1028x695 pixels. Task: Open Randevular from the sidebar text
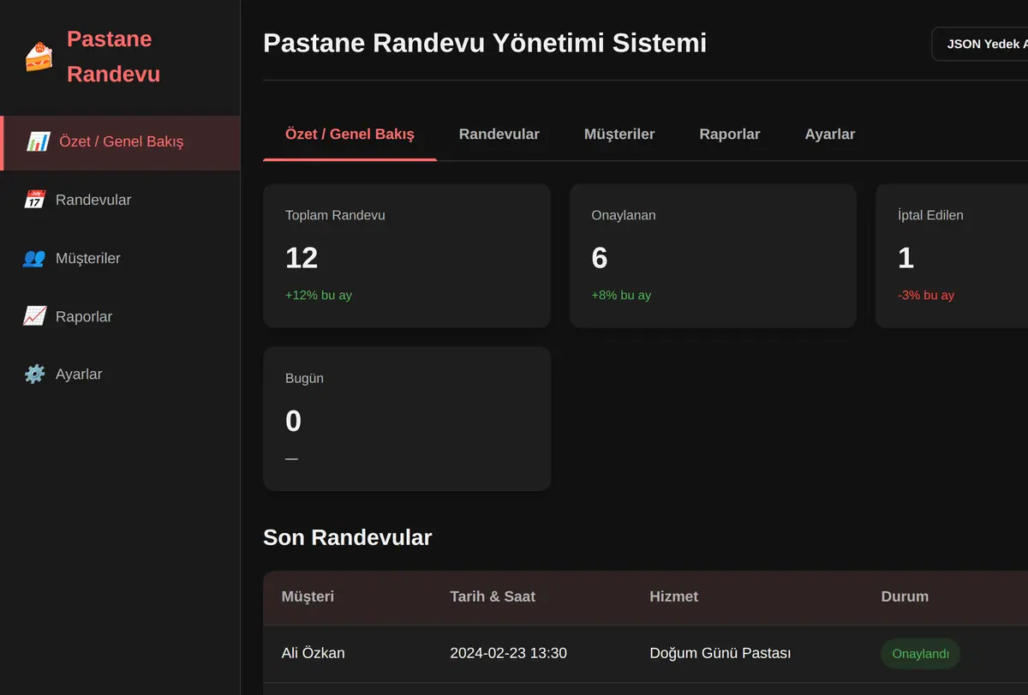tap(93, 200)
